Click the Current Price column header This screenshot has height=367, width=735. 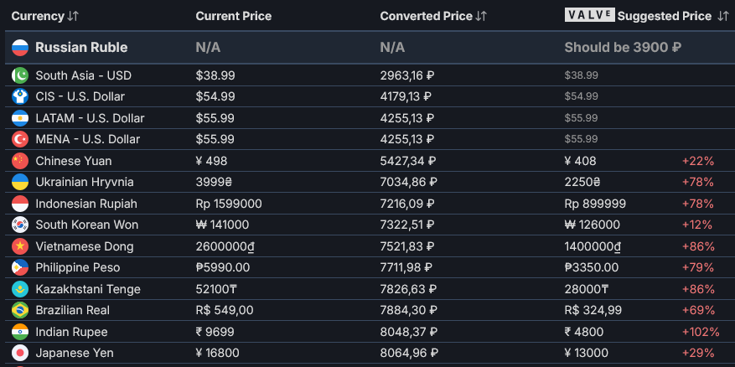[x=233, y=16]
